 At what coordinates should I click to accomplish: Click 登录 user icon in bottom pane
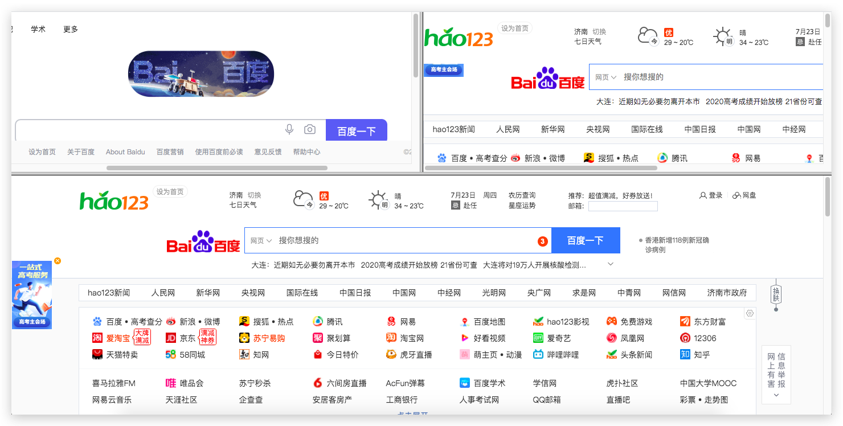tap(703, 195)
